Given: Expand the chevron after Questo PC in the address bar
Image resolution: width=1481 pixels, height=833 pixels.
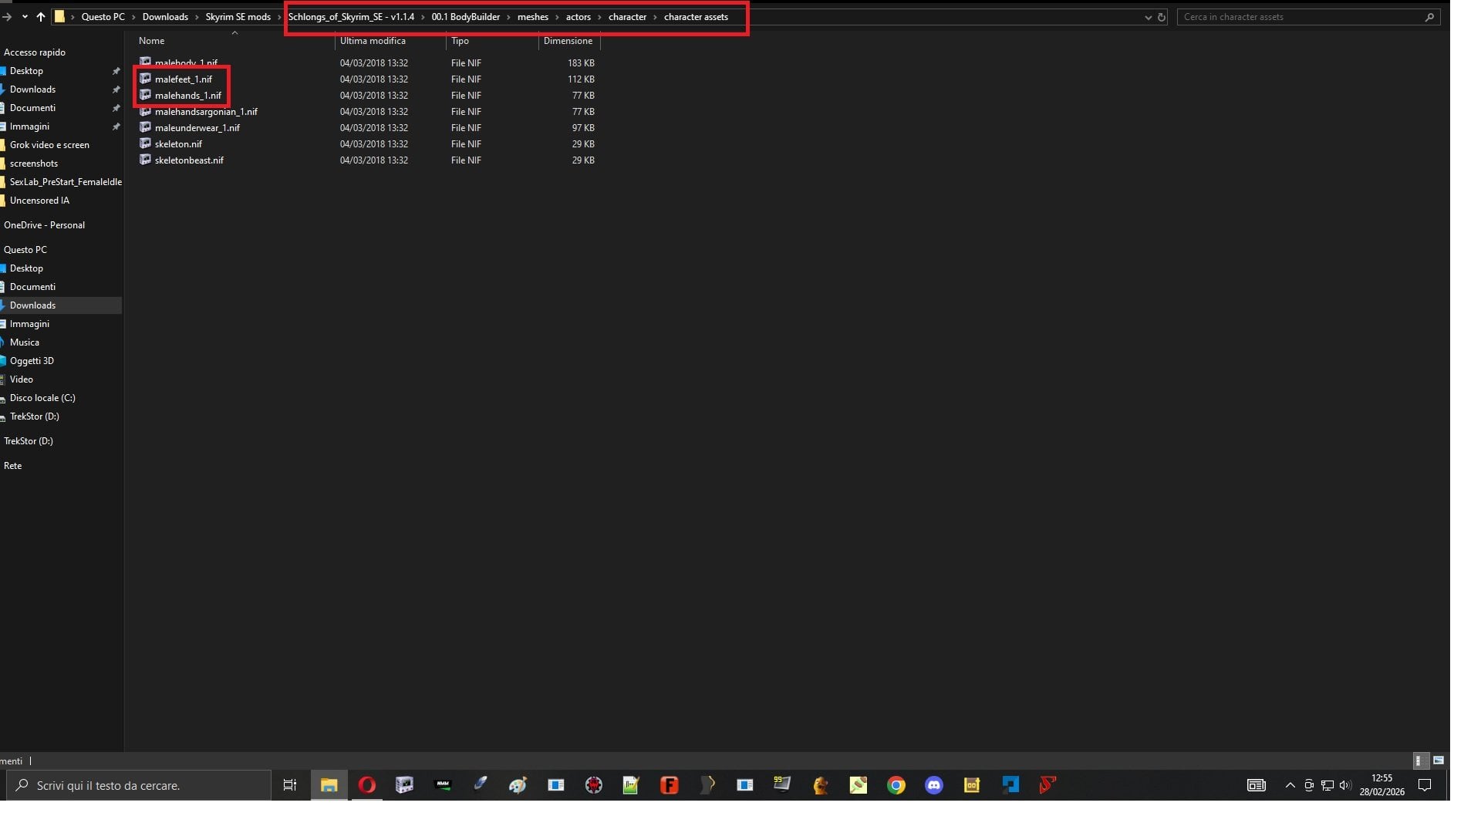Looking at the screenshot, I should [133, 17].
